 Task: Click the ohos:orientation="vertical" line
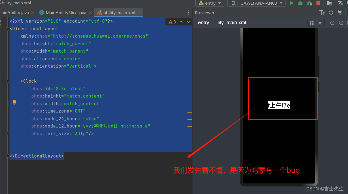click(58, 66)
